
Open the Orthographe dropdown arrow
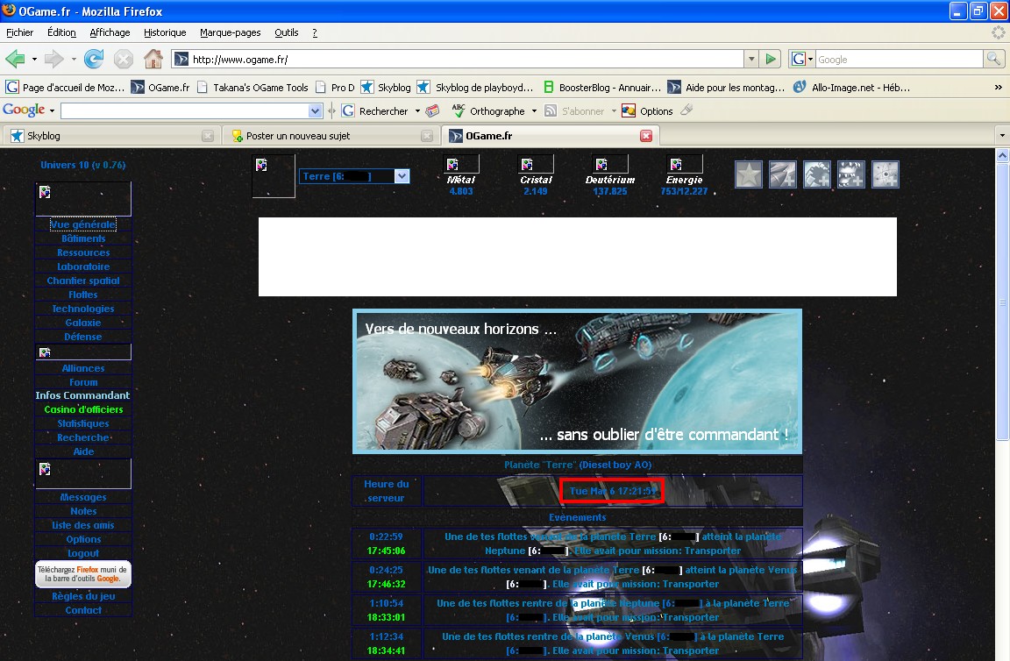(x=534, y=110)
